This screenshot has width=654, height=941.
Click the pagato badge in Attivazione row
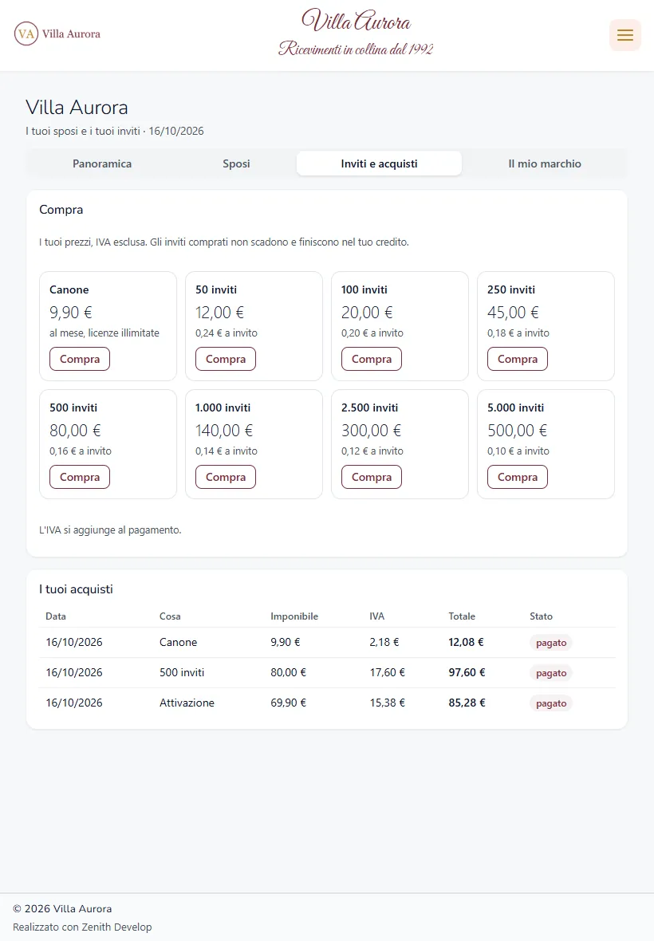551,703
